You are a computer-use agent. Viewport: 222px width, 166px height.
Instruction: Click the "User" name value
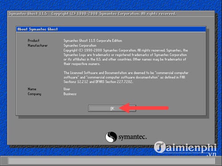click(67, 89)
